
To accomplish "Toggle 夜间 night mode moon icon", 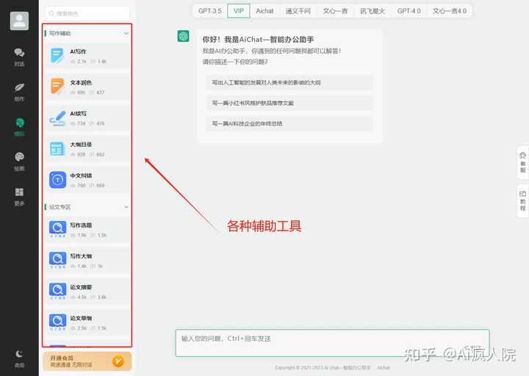I will [x=19, y=358].
